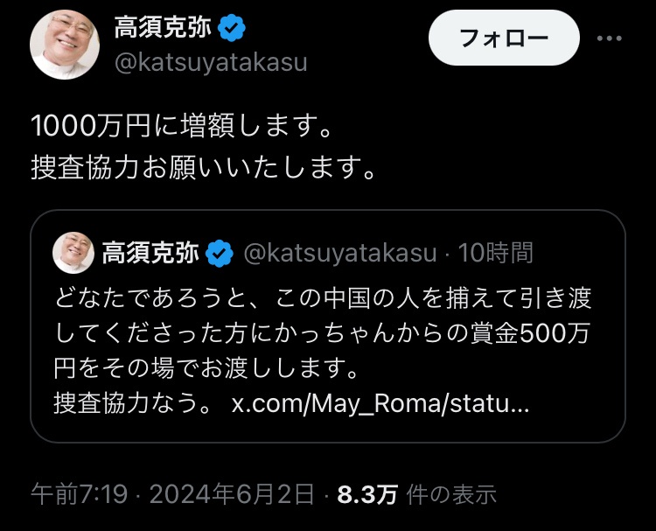
Task: Open the quoted tweet author name 高須克弥
Action: click(150, 253)
